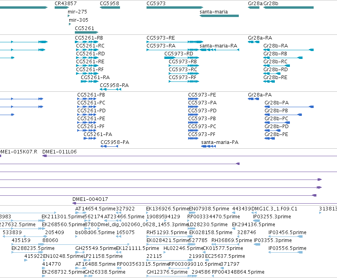Select the EK288235.5prime EST label

point(33,248)
